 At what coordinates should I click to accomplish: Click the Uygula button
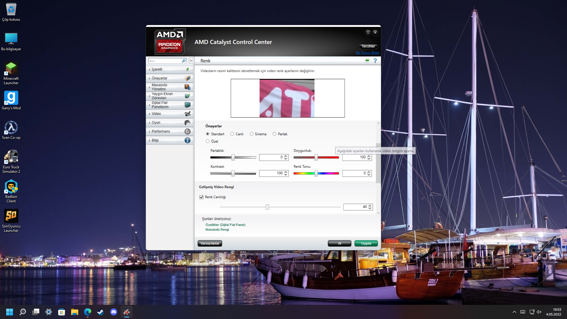[x=366, y=243]
